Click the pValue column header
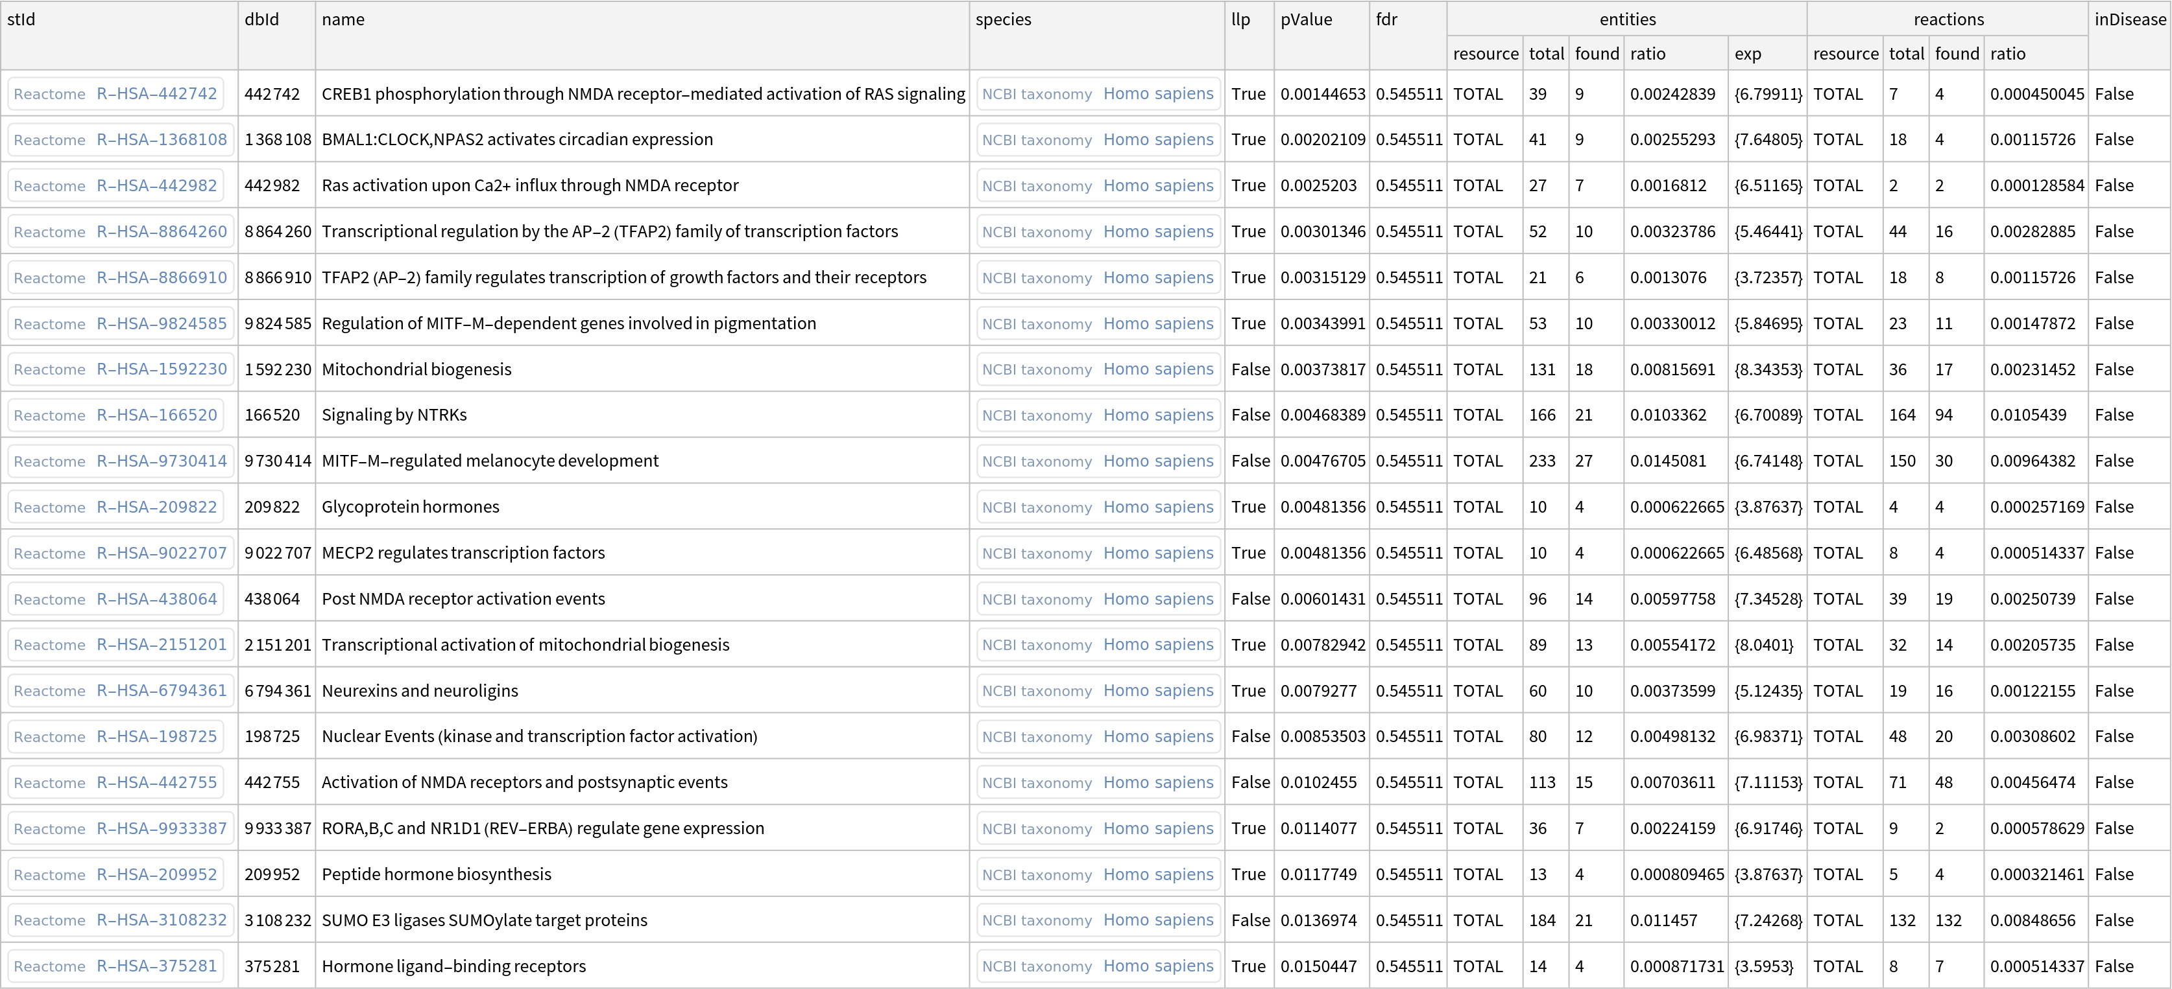 (1306, 19)
